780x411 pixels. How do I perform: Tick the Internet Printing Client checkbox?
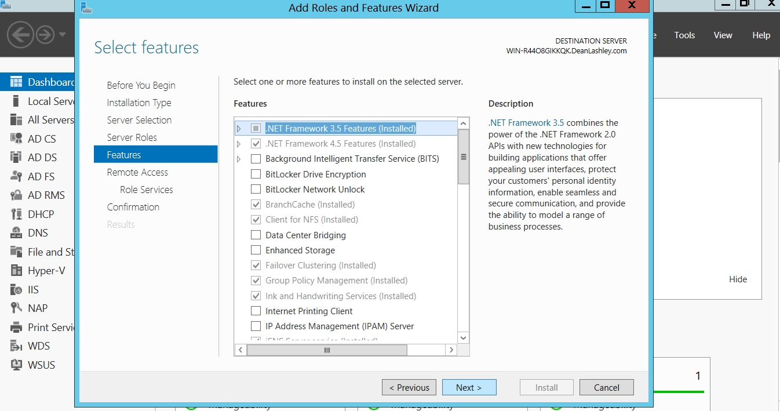pos(256,311)
